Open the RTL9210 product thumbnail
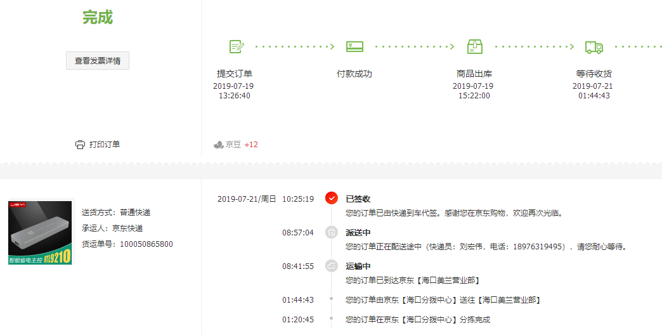662x335 pixels. click(40, 232)
